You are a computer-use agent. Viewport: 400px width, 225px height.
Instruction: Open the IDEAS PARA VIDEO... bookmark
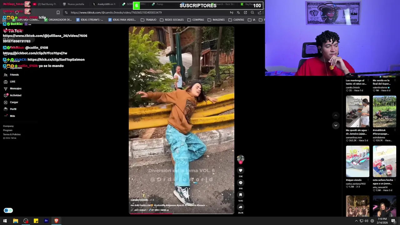coord(122,20)
